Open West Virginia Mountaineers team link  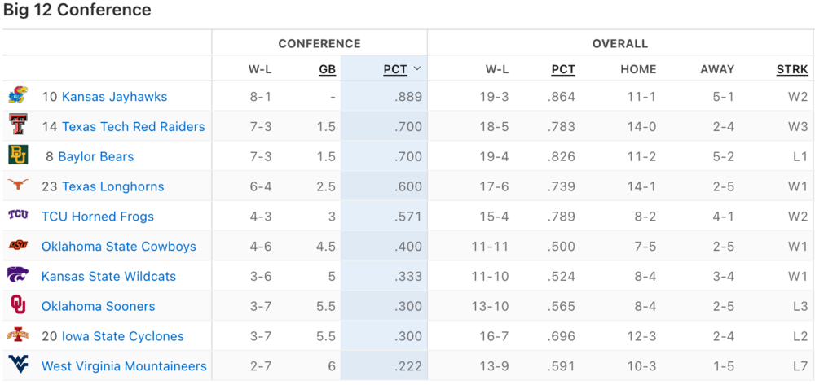click(124, 366)
